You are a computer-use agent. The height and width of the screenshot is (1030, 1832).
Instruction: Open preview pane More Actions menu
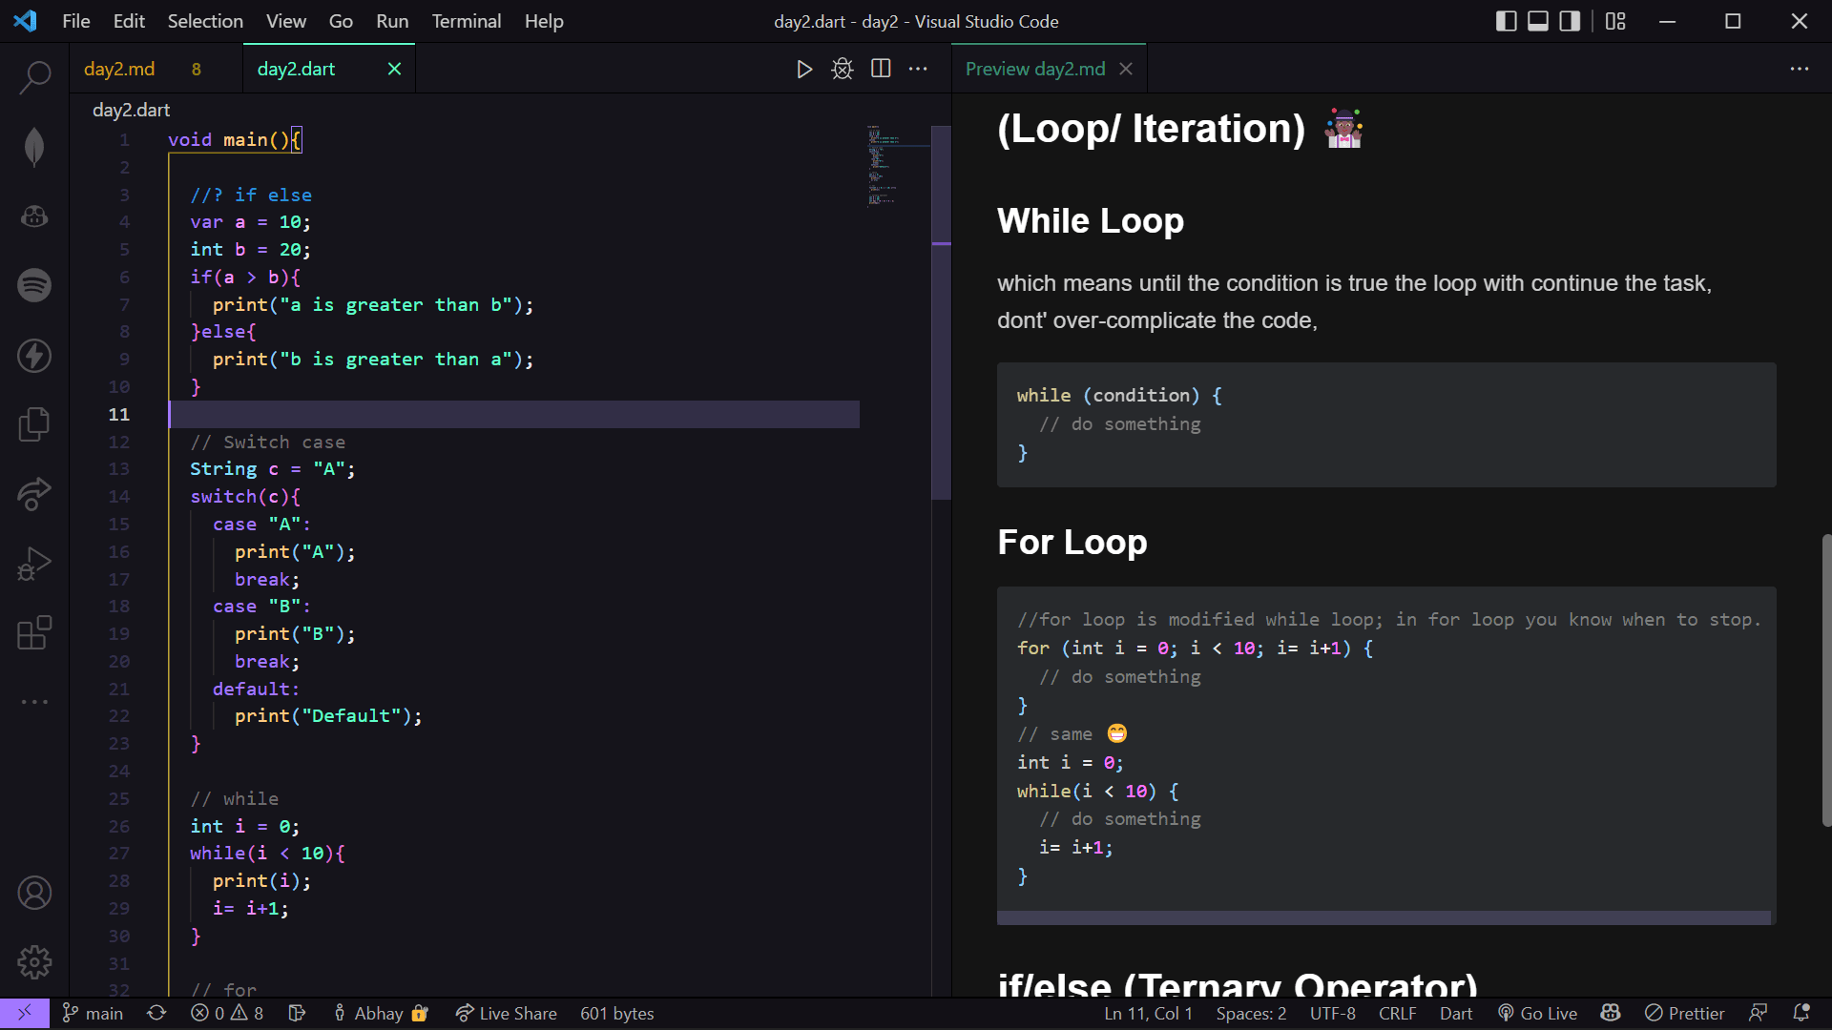pos(1799,69)
